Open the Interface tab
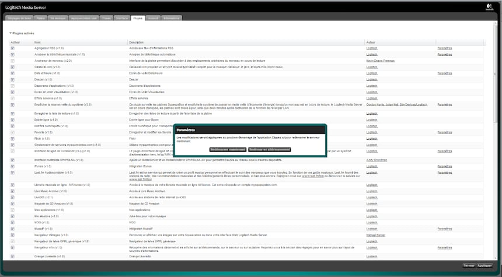This screenshot has width=502, height=277. click(122, 18)
